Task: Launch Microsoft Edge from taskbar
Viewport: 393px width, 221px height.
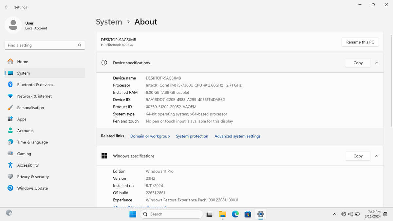Action: click(x=235, y=214)
